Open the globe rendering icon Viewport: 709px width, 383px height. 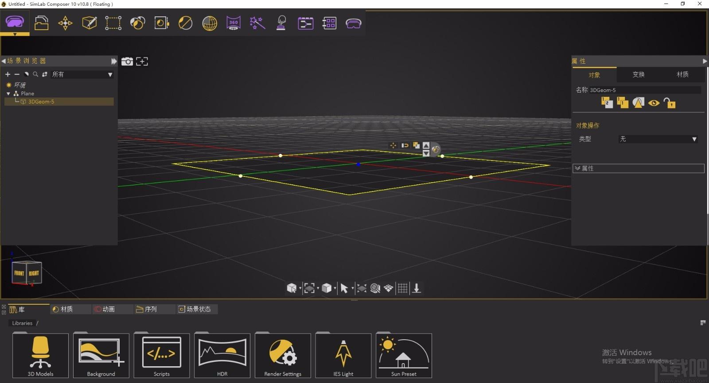coord(210,23)
